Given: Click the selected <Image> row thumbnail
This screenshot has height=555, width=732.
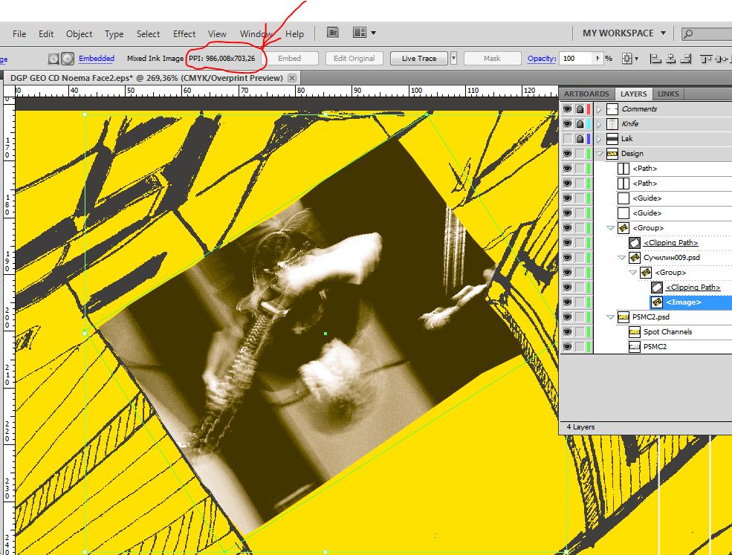Looking at the screenshot, I should click(657, 302).
